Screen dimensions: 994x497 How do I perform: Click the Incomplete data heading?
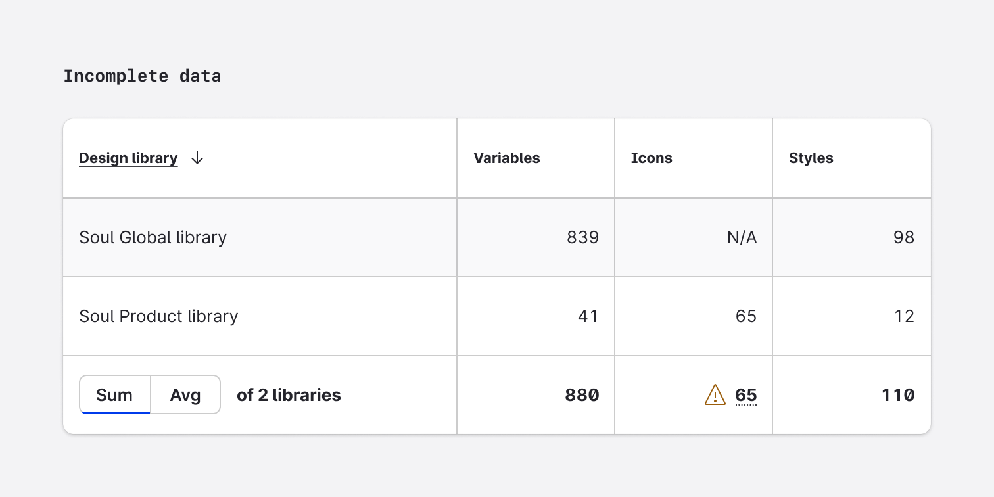[x=142, y=76]
